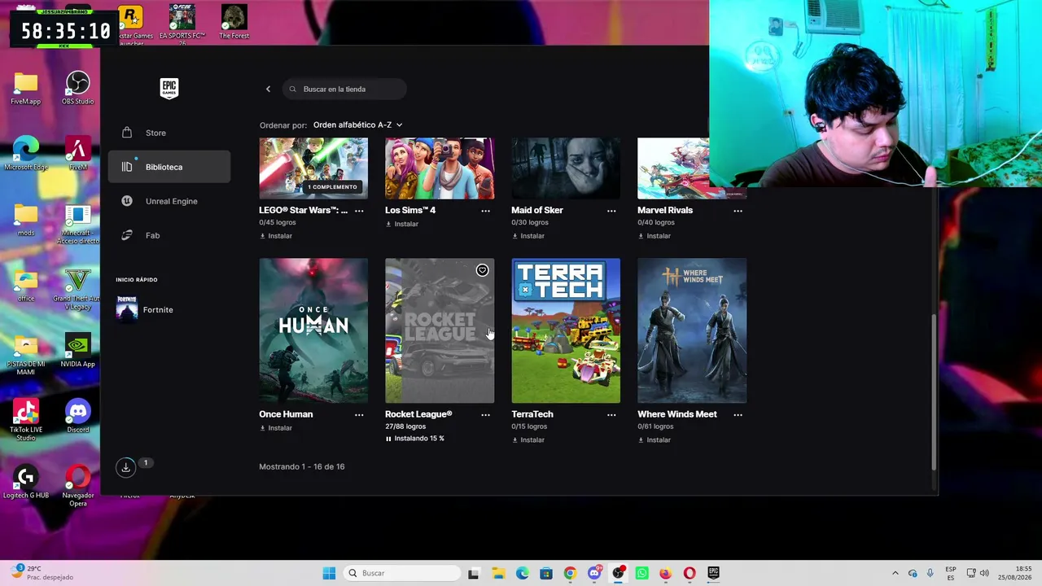Select the OBS Studio desktop icon

(x=77, y=88)
